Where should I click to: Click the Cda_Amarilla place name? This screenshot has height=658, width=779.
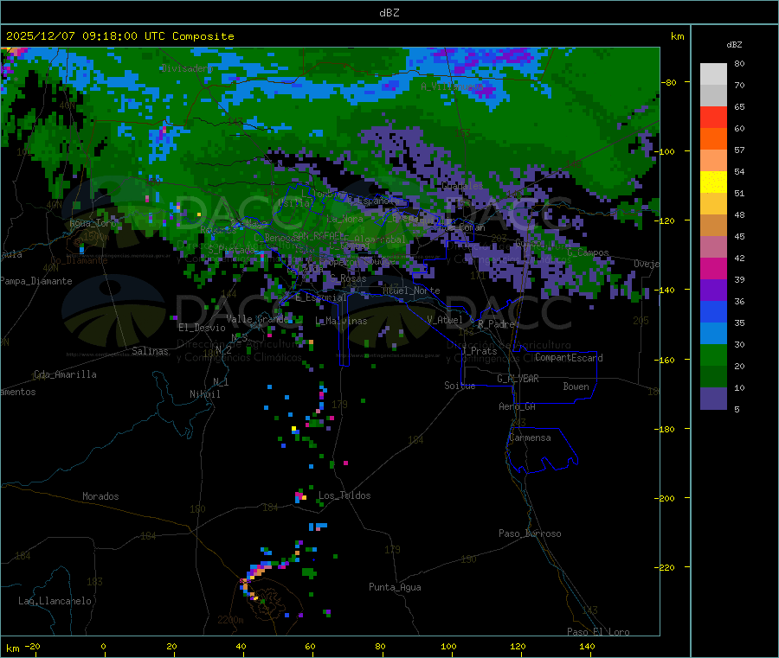65,374
